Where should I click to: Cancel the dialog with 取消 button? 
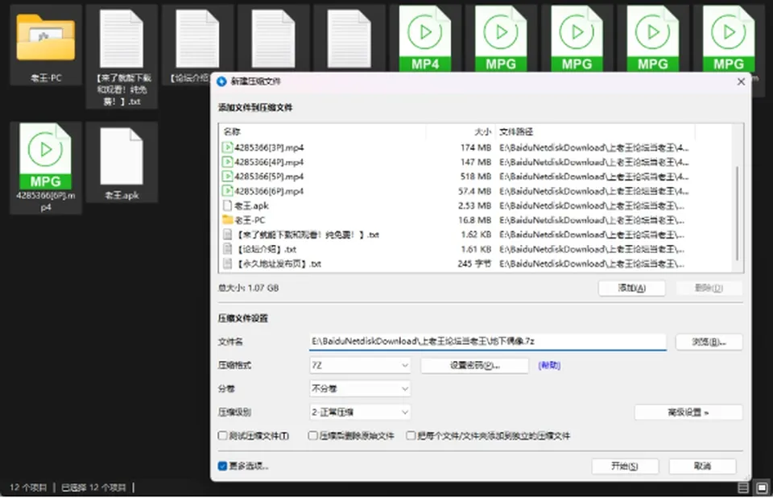[x=702, y=466]
